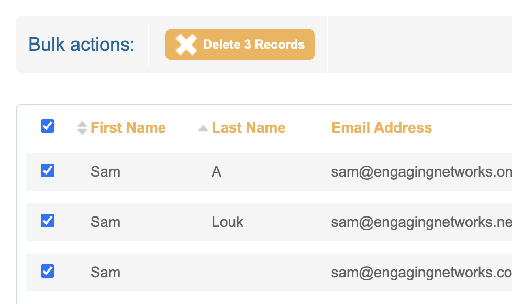Sort by the Email Address column header

pos(381,128)
